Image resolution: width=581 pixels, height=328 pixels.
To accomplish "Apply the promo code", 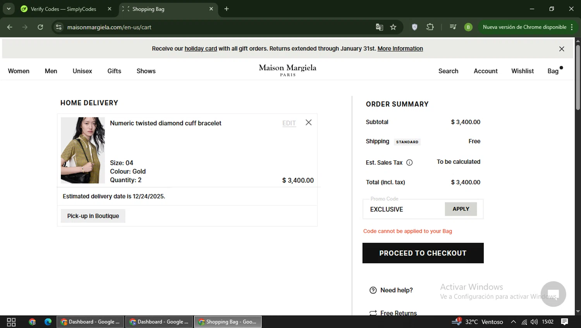I will click(x=461, y=209).
